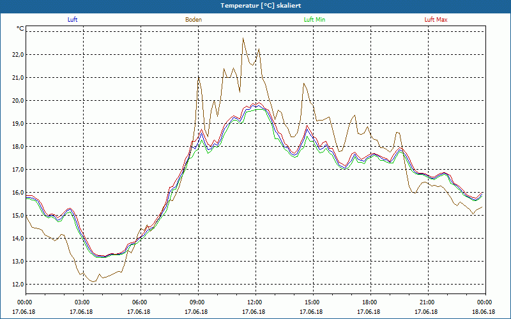Click the 16,0 y-axis value

(x=18, y=193)
